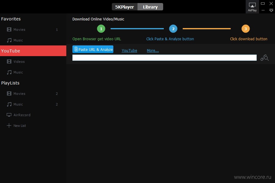Switch to the 5KPlayer tab
The height and width of the screenshot is (183, 275).
tap(125, 7)
